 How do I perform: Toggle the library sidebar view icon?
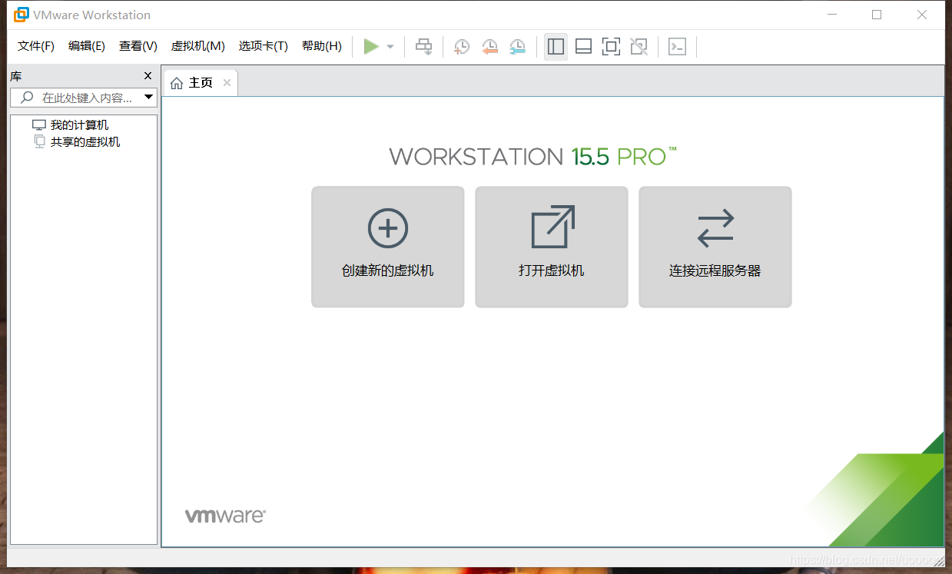[556, 47]
